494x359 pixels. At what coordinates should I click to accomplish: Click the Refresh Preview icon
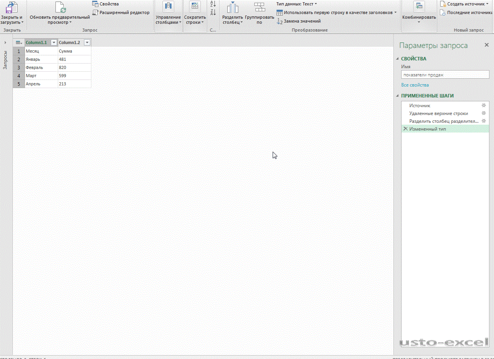60,7
